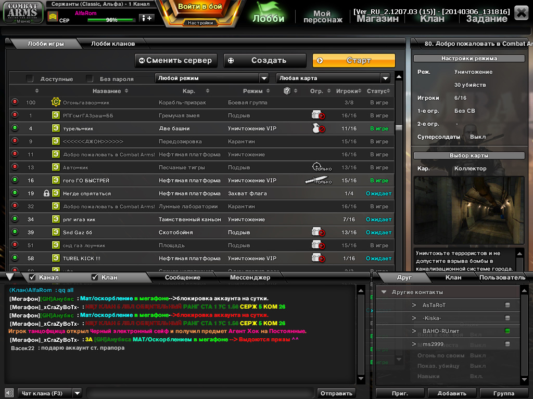Click the green status dot of room 4
Screen dimensions: 533x399
coord(15,128)
